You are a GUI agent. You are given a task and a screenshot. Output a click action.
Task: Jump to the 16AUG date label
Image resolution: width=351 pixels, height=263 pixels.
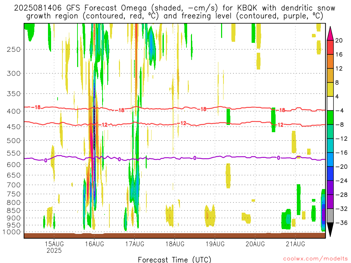click(95, 244)
